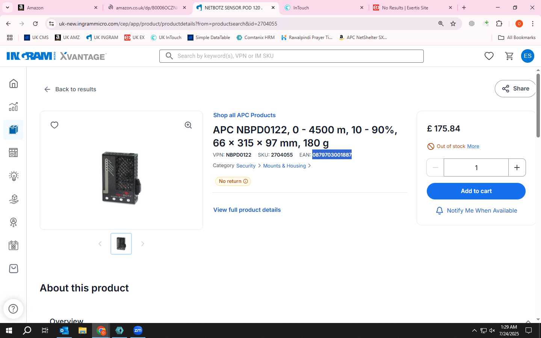The height and width of the screenshot is (338, 541).
Task: Click Notify Me When Available
Action: point(476,211)
